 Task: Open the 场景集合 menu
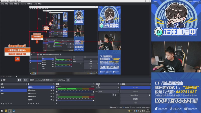[x=30, y=4]
